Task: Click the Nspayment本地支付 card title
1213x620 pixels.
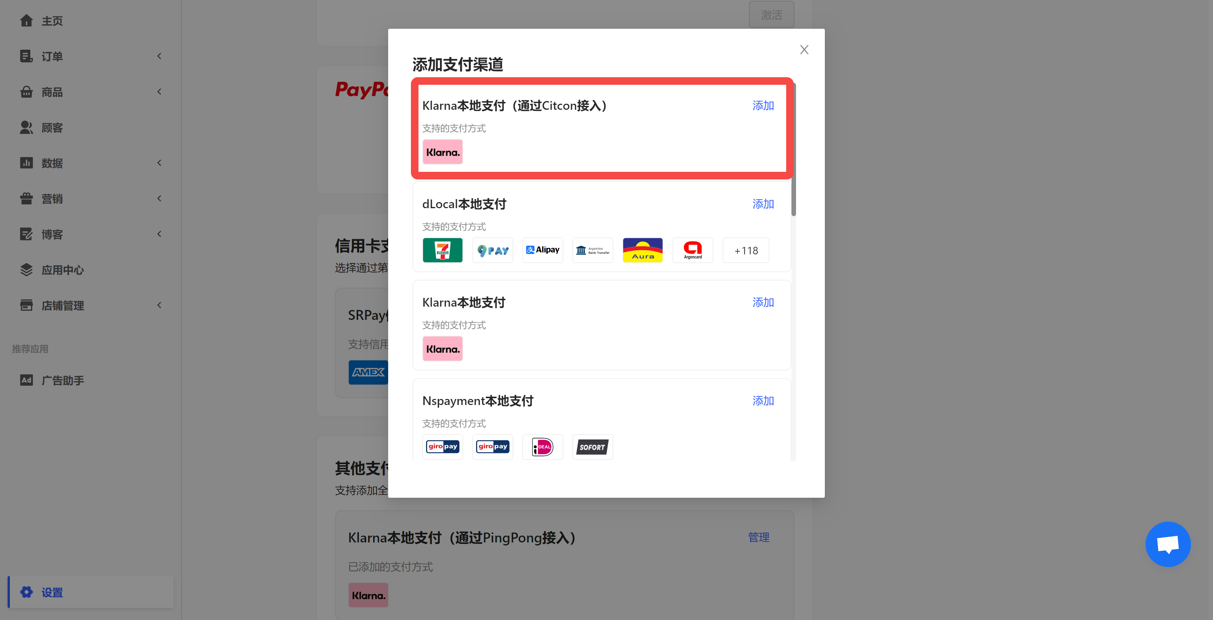Action: point(478,400)
